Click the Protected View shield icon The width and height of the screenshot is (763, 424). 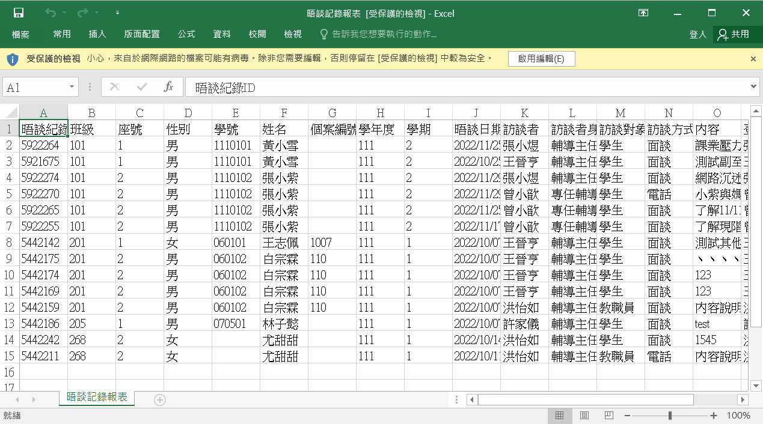(x=12, y=59)
